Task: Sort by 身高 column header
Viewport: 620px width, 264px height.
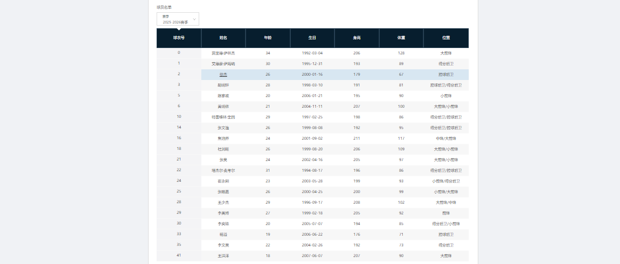Action: (x=356, y=38)
